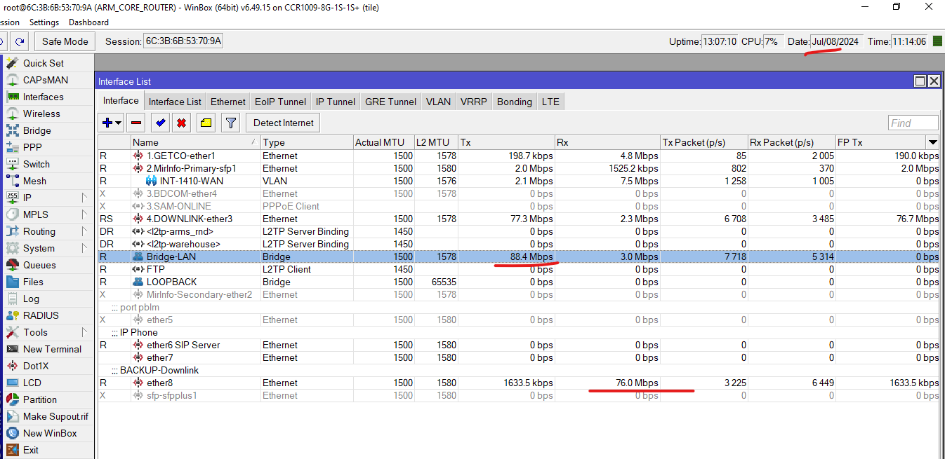Click the red X Disable icon
Screen dimensions: 945x459
182,123
